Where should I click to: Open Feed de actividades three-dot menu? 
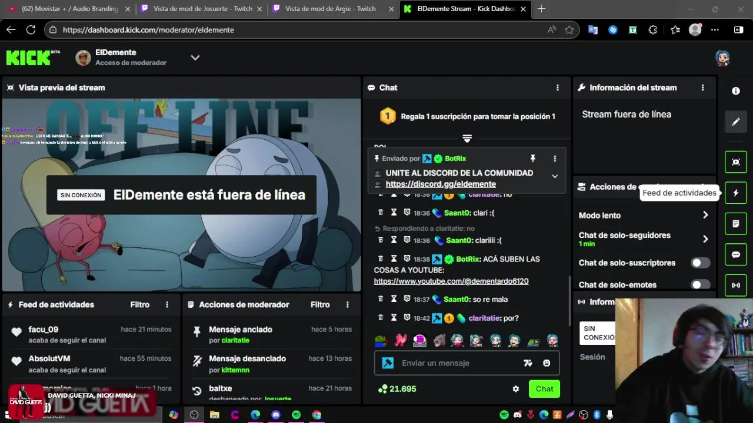coord(167,304)
